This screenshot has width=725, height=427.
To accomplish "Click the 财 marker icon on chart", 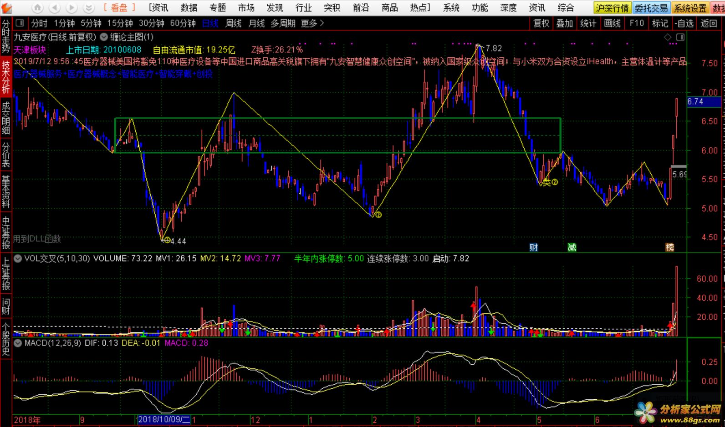I will pos(534,247).
